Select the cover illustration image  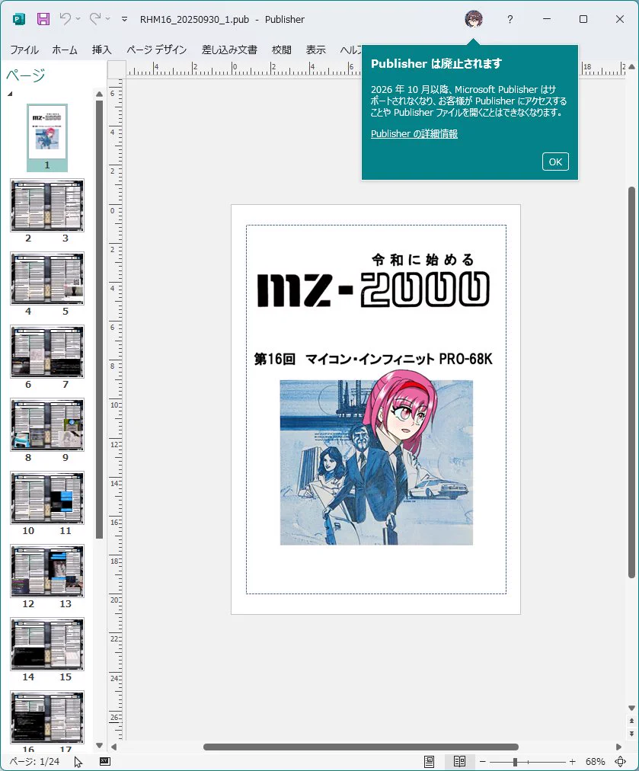[376, 457]
